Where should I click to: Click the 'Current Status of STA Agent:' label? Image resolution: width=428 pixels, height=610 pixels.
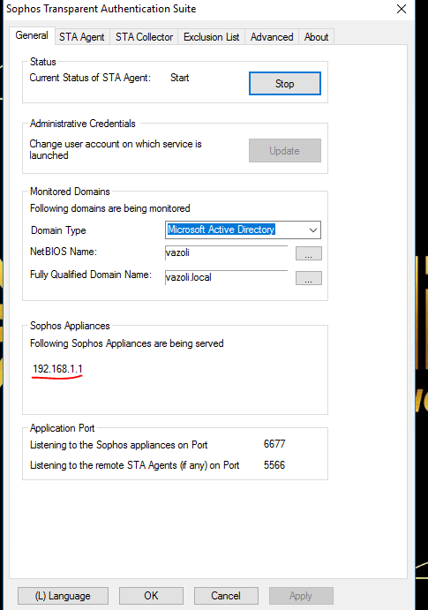pos(90,78)
